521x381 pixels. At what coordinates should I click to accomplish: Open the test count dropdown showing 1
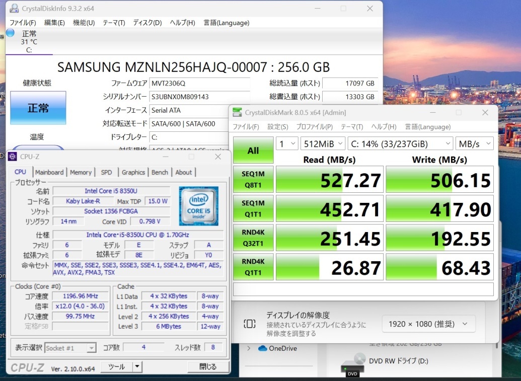(287, 143)
